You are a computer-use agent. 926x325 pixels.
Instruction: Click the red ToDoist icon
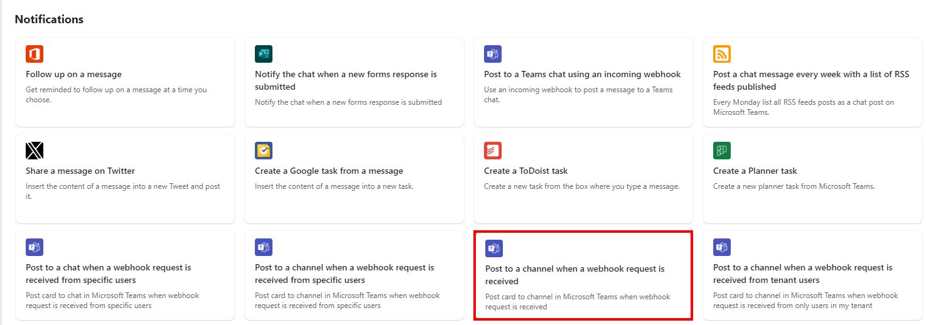click(x=493, y=151)
